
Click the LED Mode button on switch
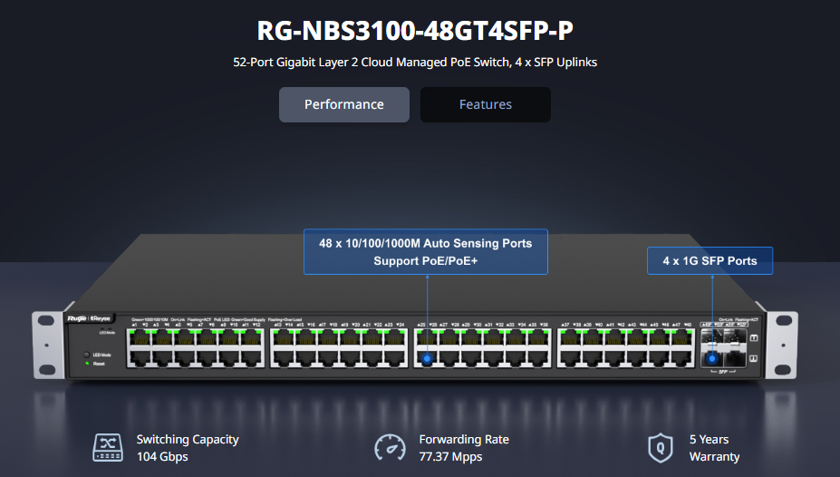tap(86, 355)
